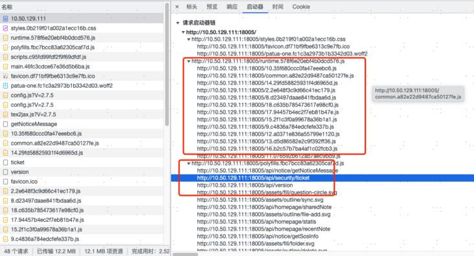Click script icon of 2.2e648f3c9d66c41ec179.js in list
474x256 pixels.
click(x=5, y=191)
